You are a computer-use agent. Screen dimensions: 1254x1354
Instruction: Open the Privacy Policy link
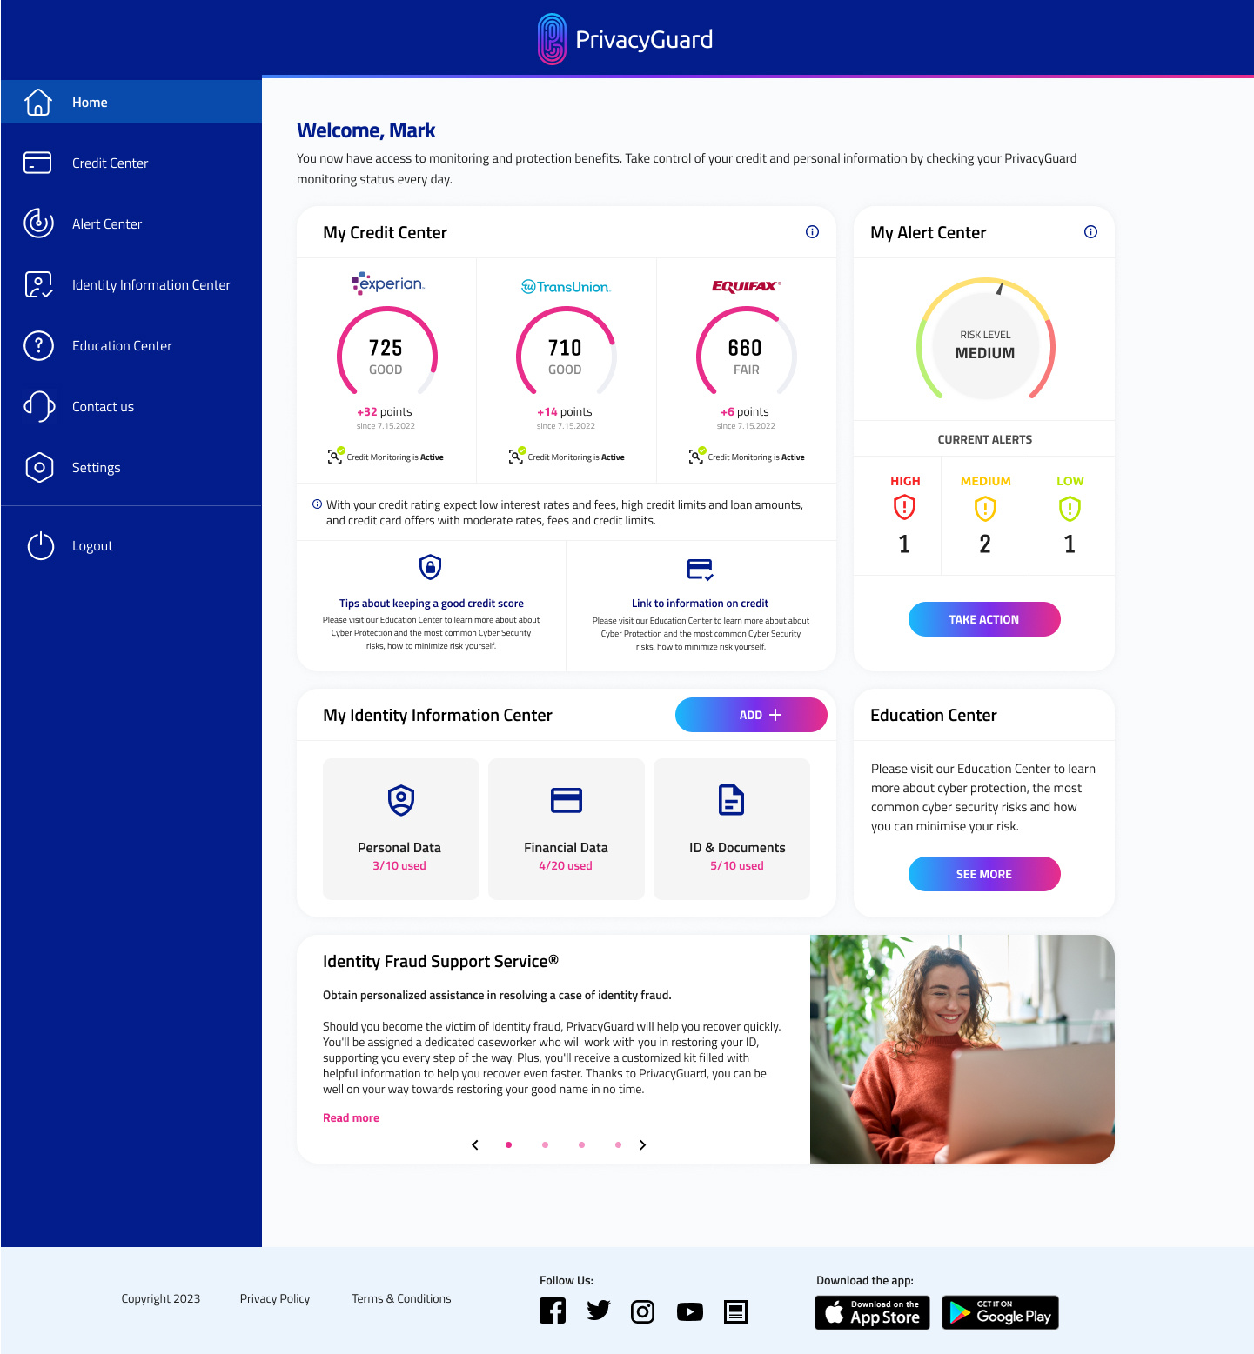tap(274, 1298)
